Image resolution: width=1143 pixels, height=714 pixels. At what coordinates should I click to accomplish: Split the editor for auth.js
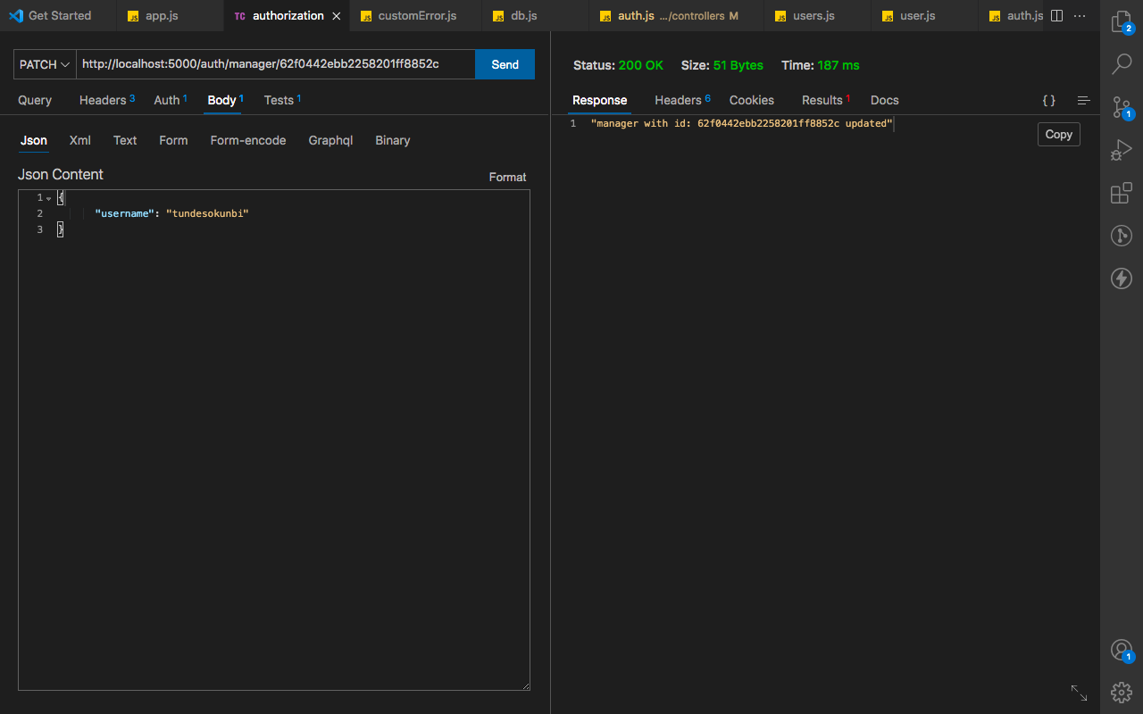[x=1056, y=15]
